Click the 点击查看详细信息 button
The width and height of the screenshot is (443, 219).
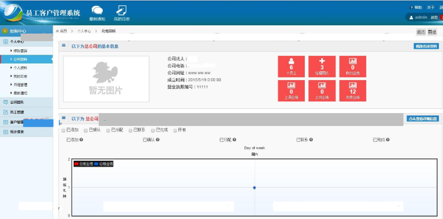point(423,118)
